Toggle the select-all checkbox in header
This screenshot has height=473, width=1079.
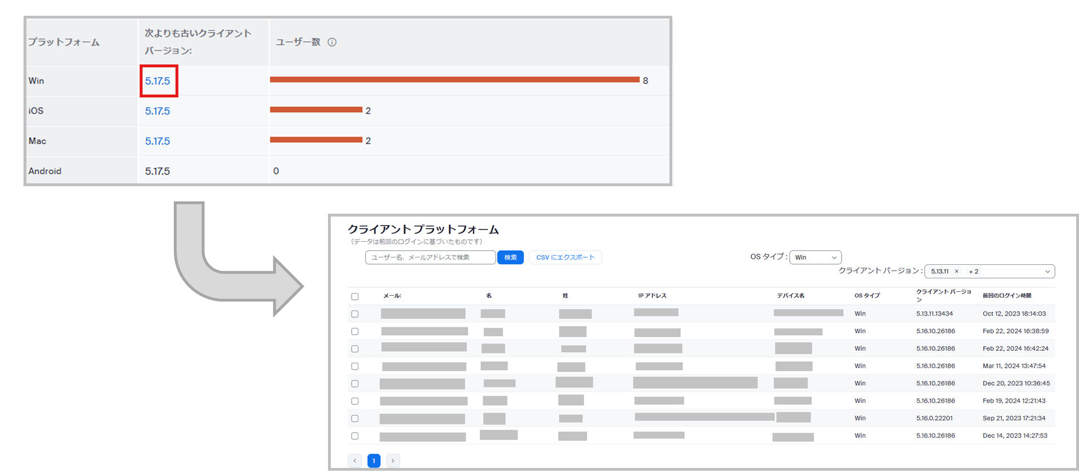pyautogui.click(x=355, y=296)
